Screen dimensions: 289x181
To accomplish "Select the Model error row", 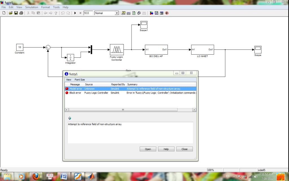I will point(130,89).
